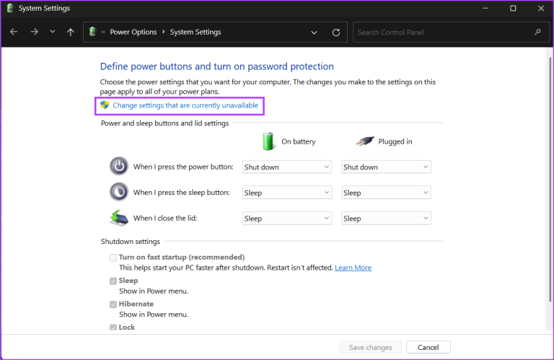Open the recent locations chevron
The image size is (554, 360).
pos(52,32)
